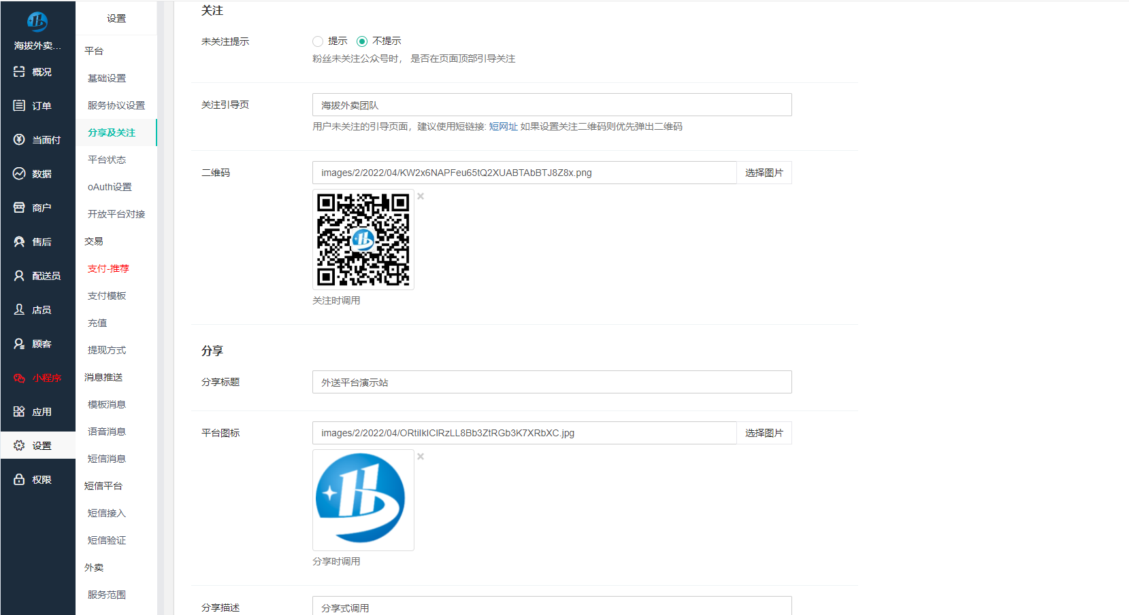Click 外卖 section header
1129x615 pixels.
coord(94,567)
